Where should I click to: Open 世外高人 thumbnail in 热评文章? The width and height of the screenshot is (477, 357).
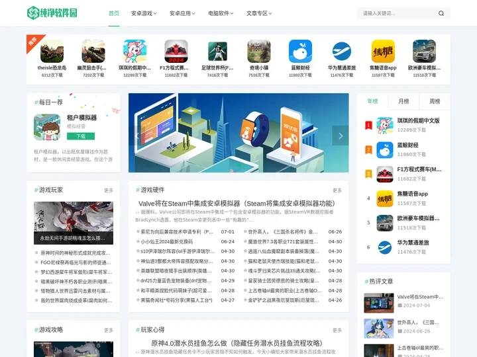[x=379, y=328]
